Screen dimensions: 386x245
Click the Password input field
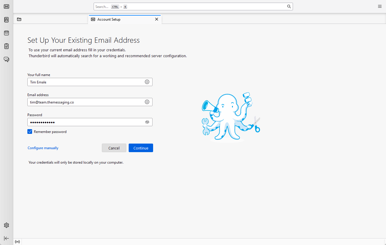click(90, 122)
